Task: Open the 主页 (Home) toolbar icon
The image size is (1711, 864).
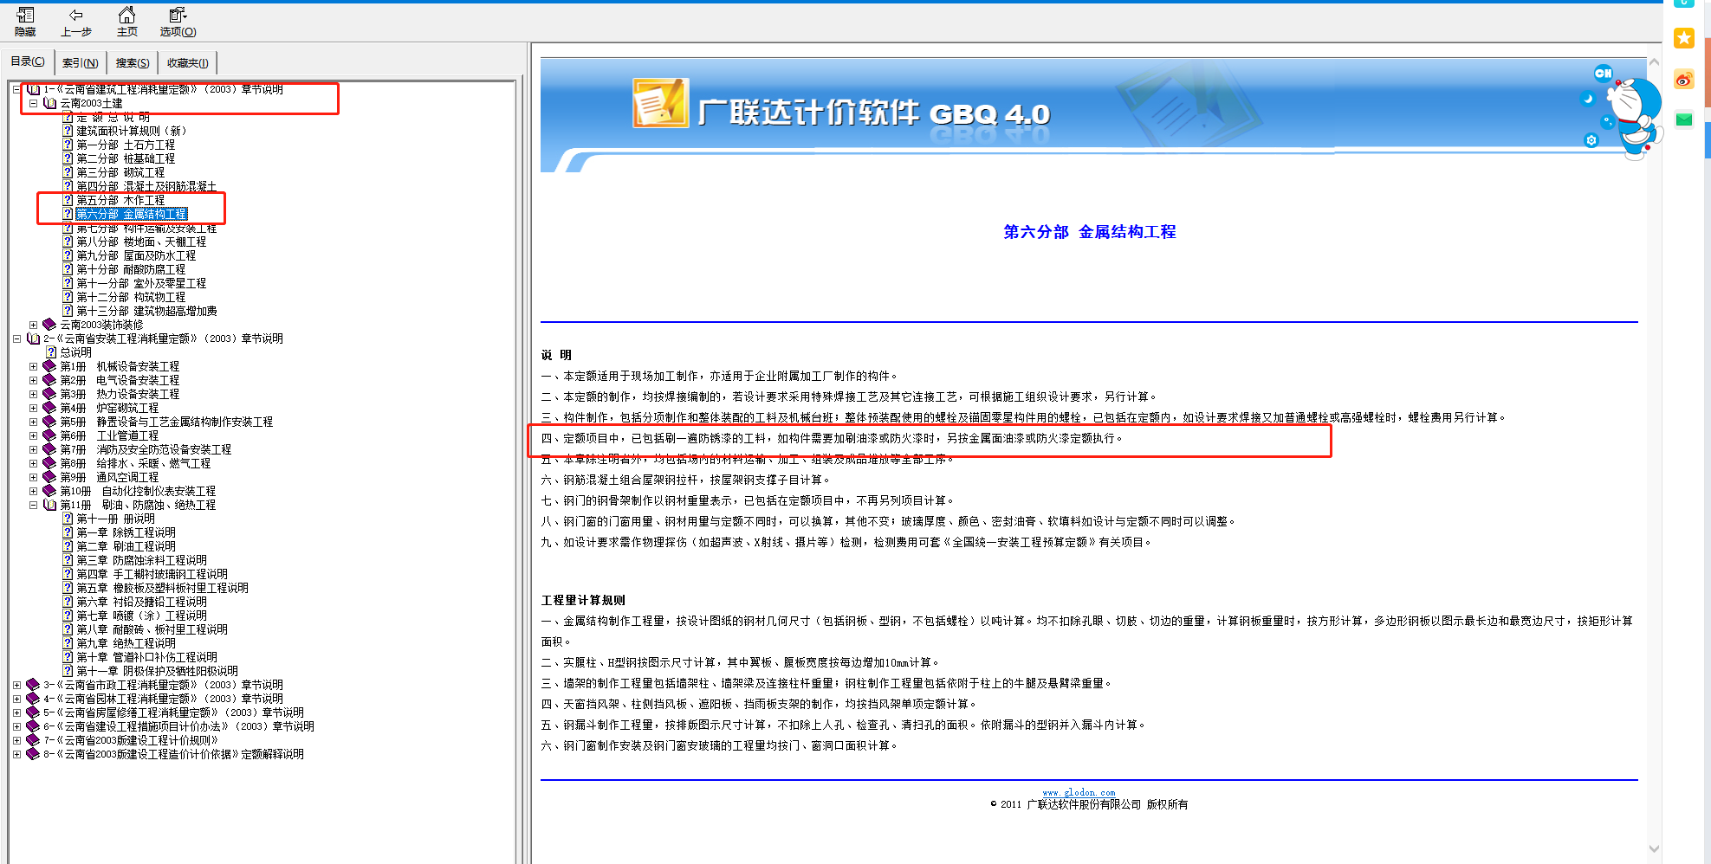Action: click(126, 22)
